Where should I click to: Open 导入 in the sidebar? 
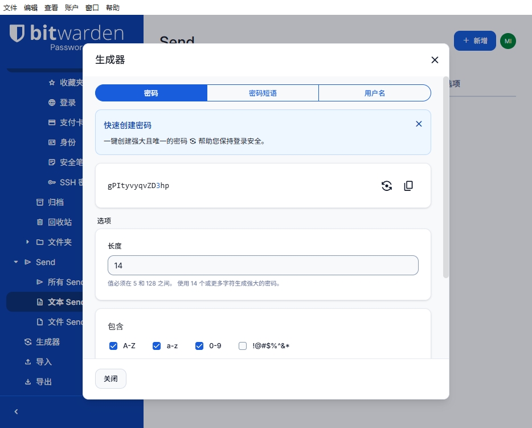38,362
